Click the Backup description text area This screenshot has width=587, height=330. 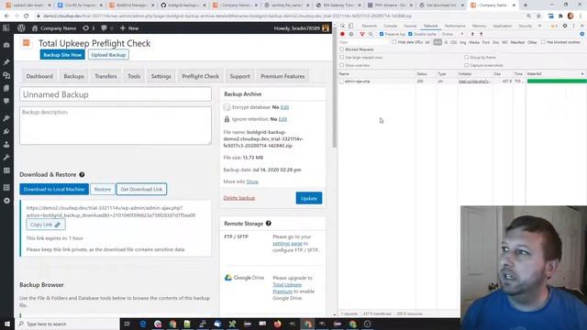point(116,126)
